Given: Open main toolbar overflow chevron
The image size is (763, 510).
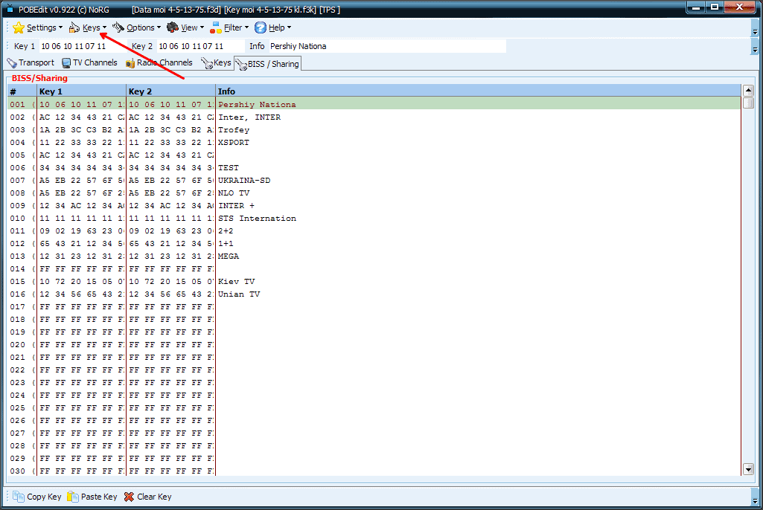Looking at the screenshot, I should (755, 29).
